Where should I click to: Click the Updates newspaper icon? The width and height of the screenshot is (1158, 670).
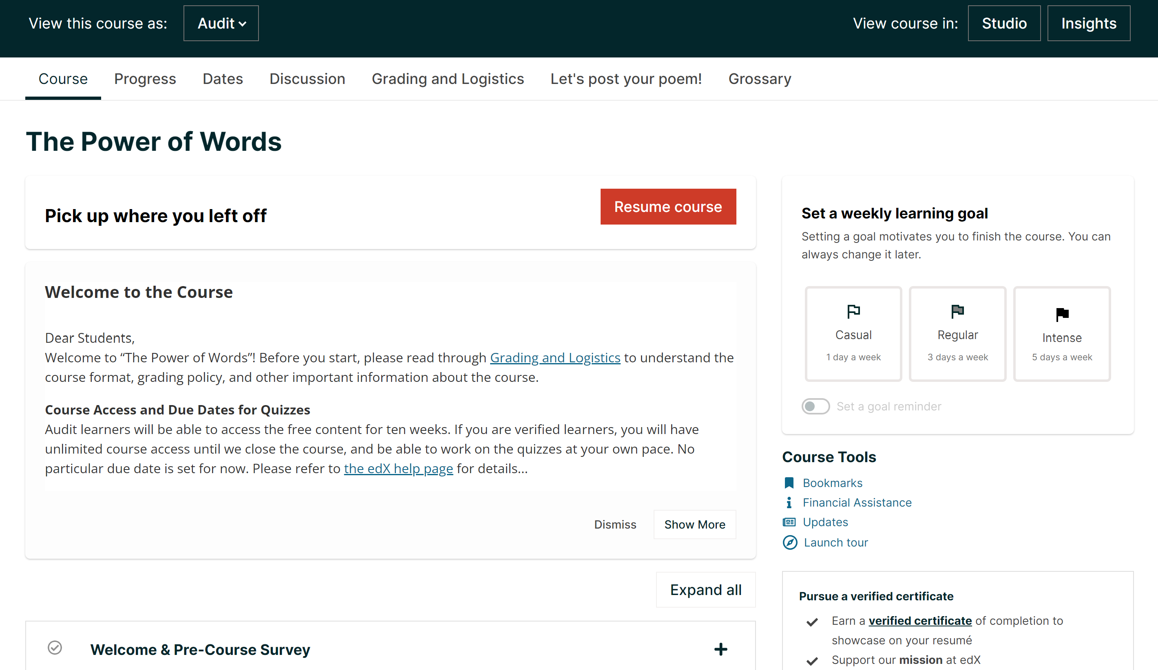789,522
